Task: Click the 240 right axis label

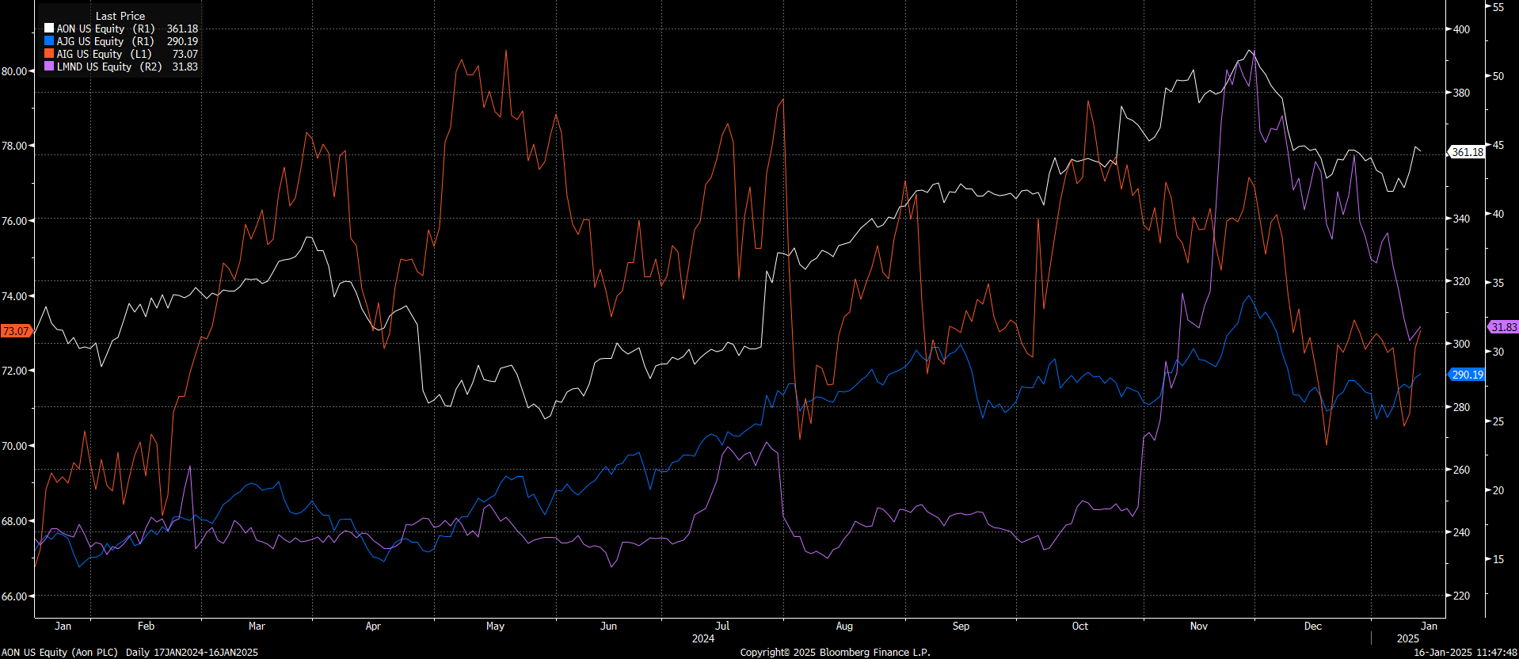Action: [1461, 532]
